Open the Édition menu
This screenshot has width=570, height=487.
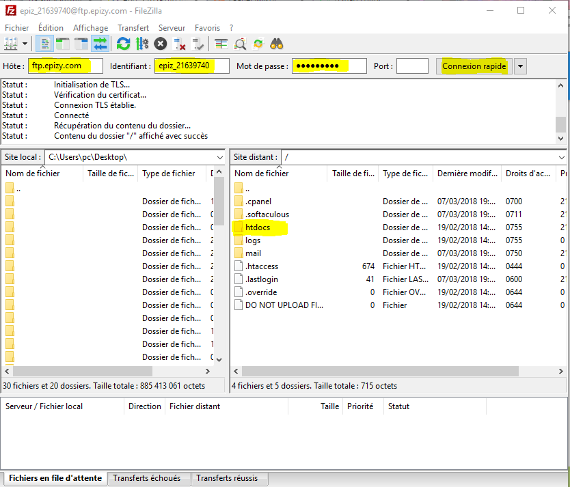(x=51, y=28)
